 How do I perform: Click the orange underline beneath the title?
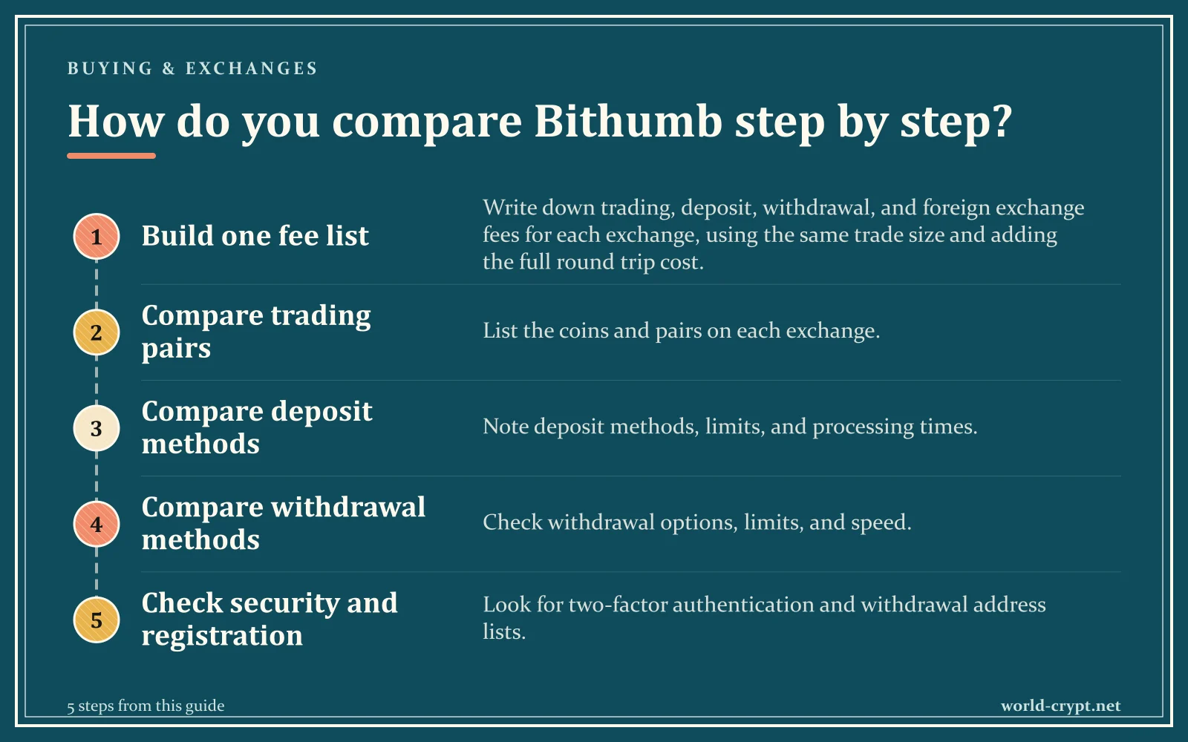tap(111, 156)
